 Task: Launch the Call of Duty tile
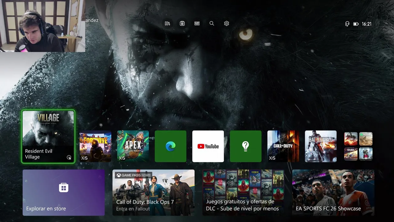tap(283, 146)
